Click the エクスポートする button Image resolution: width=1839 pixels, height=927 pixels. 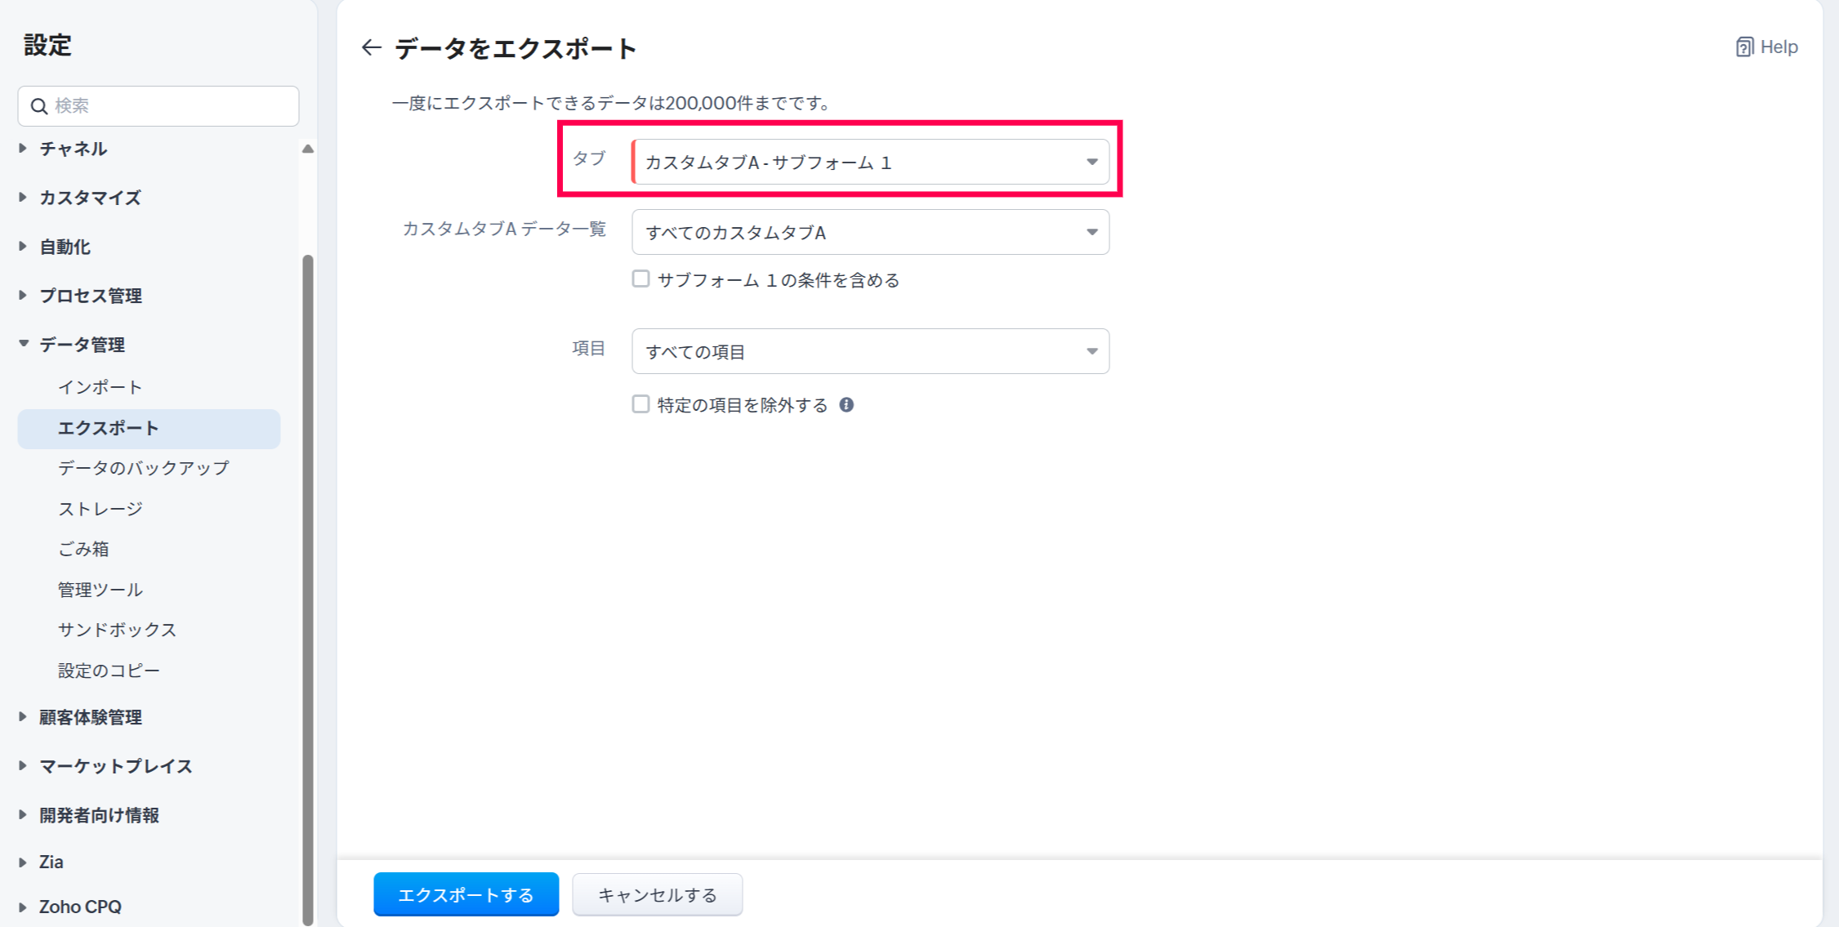point(466,894)
